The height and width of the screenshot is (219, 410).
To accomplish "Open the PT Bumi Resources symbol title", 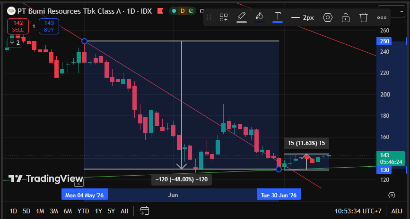I will coord(85,11).
